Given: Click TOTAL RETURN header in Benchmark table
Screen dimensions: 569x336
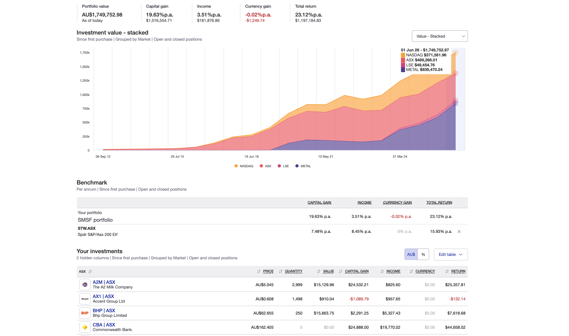Looking at the screenshot, I should [439, 203].
